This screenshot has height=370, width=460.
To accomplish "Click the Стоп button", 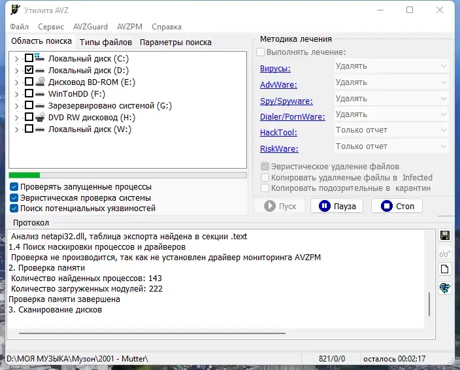I will (x=397, y=206).
